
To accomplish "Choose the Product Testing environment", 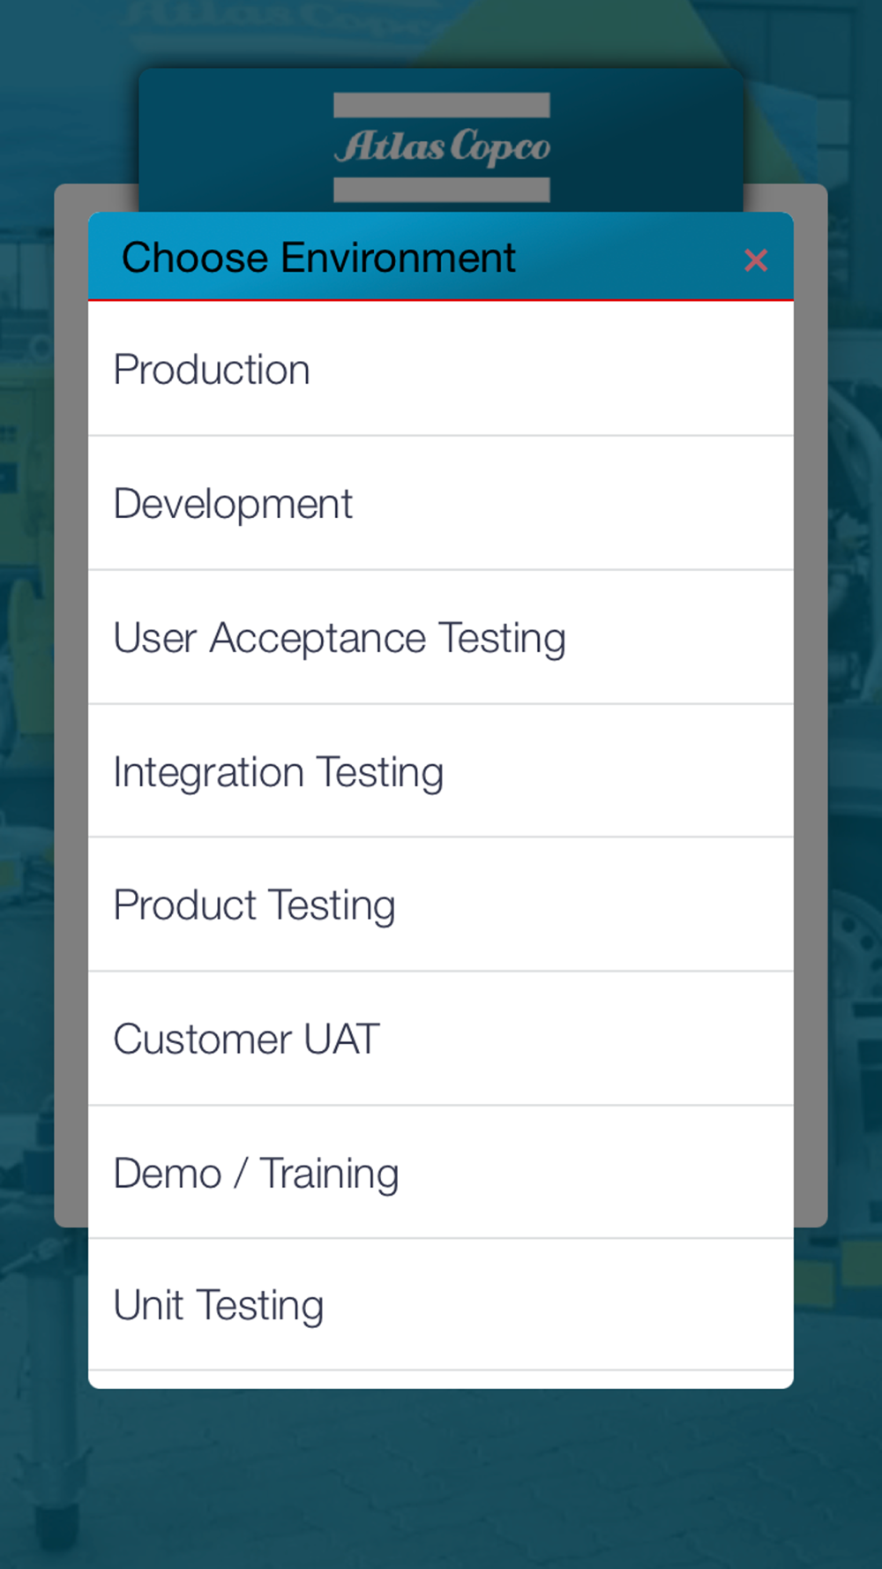I will coord(441,905).
